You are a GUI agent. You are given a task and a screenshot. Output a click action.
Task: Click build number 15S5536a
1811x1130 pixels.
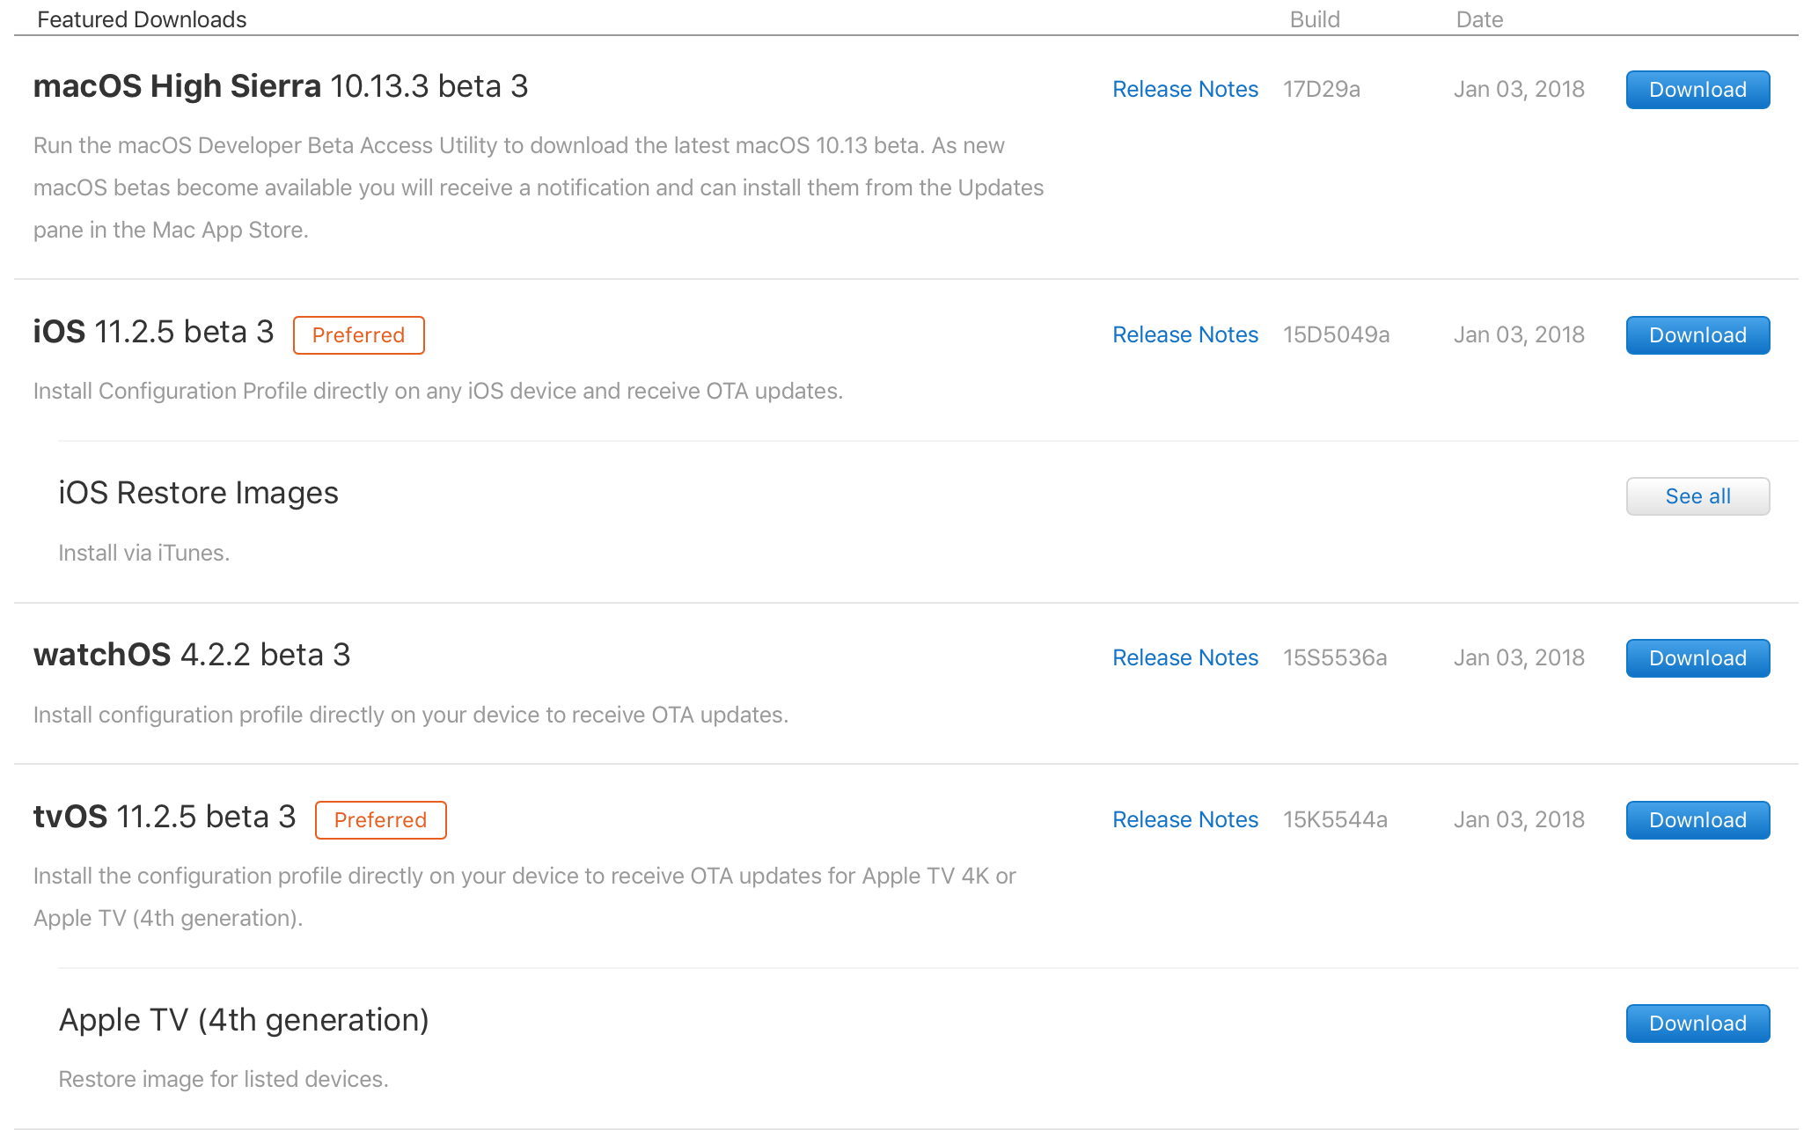pyautogui.click(x=1334, y=658)
